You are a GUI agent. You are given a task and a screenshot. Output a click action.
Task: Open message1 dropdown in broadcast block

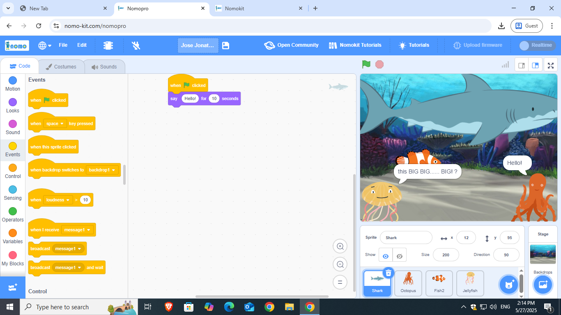pos(69,249)
